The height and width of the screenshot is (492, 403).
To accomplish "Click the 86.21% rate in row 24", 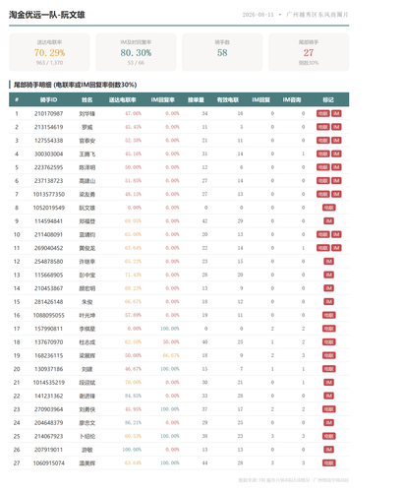I will [x=133, y=423].
